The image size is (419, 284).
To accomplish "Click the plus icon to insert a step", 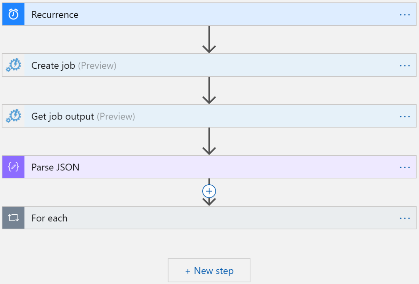I will tap(209, 191).
